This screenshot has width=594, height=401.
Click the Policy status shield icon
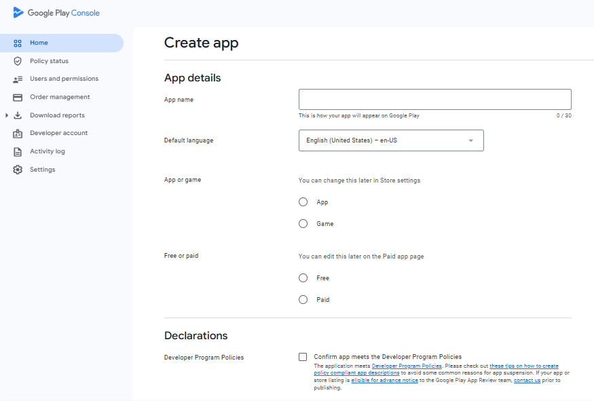(x=18, y=61)
